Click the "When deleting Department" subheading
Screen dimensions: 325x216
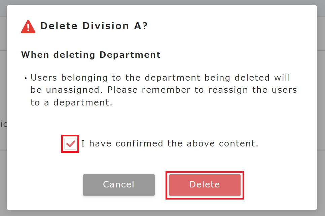click(x=91, y=55)
